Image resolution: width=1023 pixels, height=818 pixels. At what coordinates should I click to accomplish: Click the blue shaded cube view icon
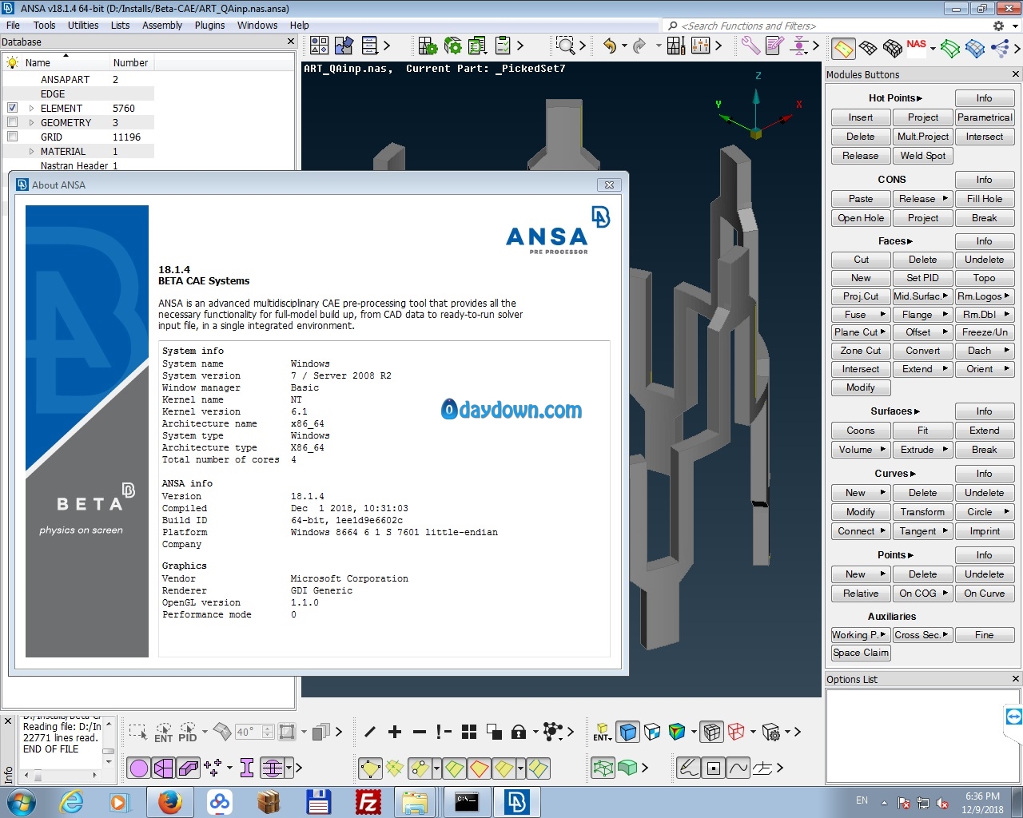point(628,732)
